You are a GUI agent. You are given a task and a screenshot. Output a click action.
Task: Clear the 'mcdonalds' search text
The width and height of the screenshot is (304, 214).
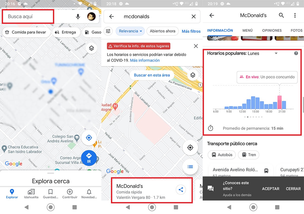click(194, 16)
